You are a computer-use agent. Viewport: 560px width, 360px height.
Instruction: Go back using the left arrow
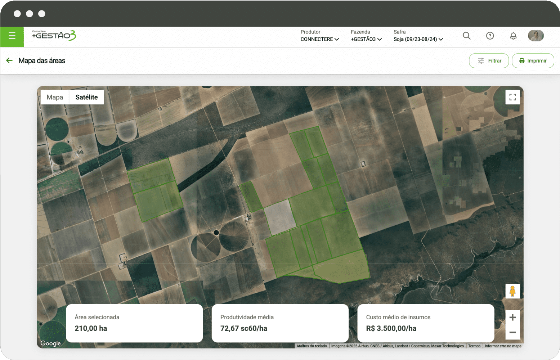click(x=9, y=60)
